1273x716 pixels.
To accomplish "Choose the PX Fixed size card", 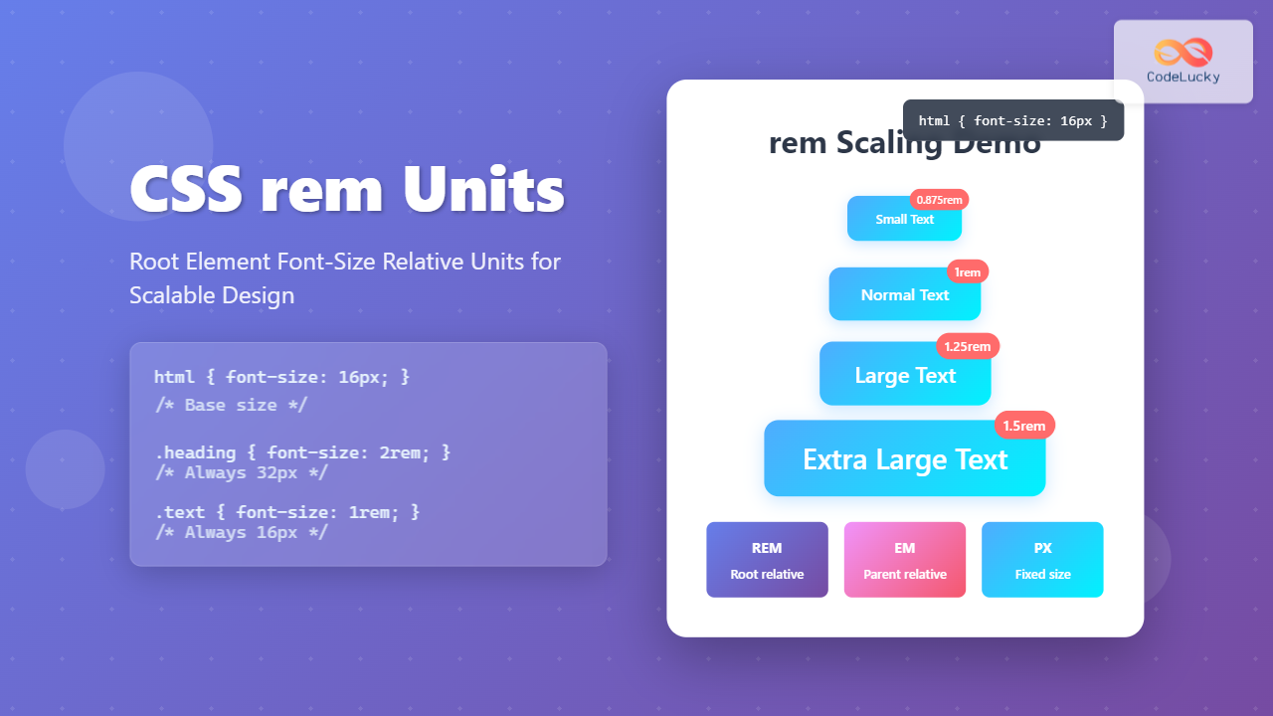I will click(x=1042, y=560).
